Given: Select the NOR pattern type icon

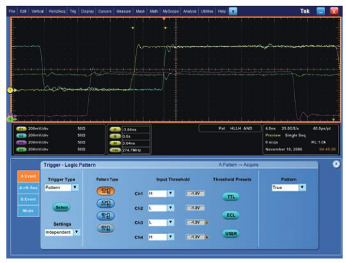Looking at the screenshot, I should tap(105, 228).
